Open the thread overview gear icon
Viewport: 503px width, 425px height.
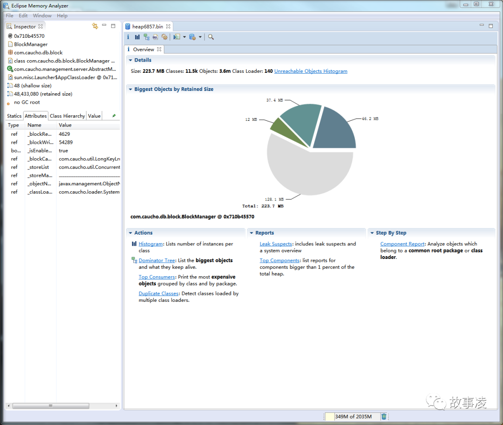click(164, 37)
